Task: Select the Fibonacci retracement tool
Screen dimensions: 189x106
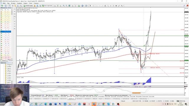Action: 108,6
